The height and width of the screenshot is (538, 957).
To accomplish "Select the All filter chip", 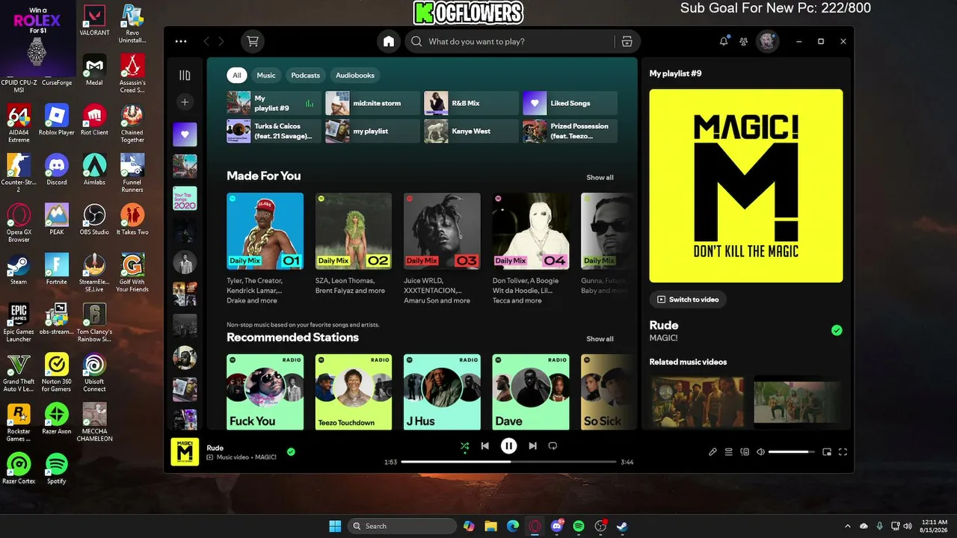I will pyautogui.click(x=236, y=75).
